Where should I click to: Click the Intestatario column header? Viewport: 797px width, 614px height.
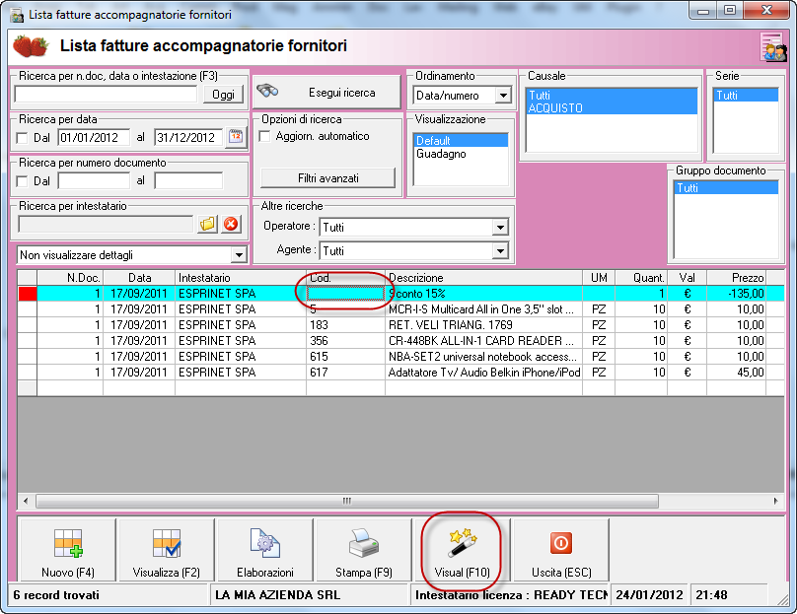click(x=241, y=278)
